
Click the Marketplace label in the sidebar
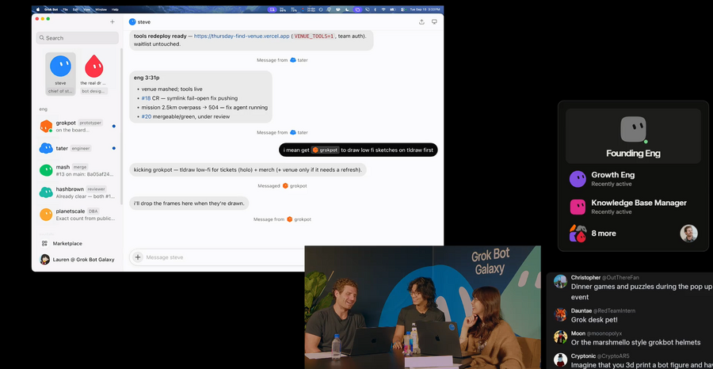click(x=67, y=244)
